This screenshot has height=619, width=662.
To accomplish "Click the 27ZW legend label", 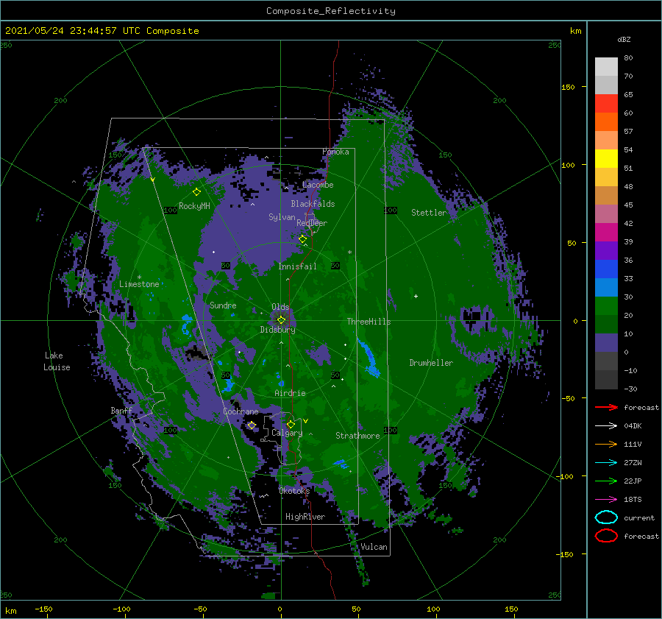I will [633, 463].
